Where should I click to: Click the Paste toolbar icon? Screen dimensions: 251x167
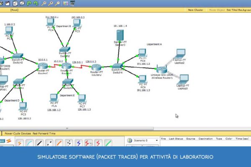pyautogui.click(x=22, y=3)
